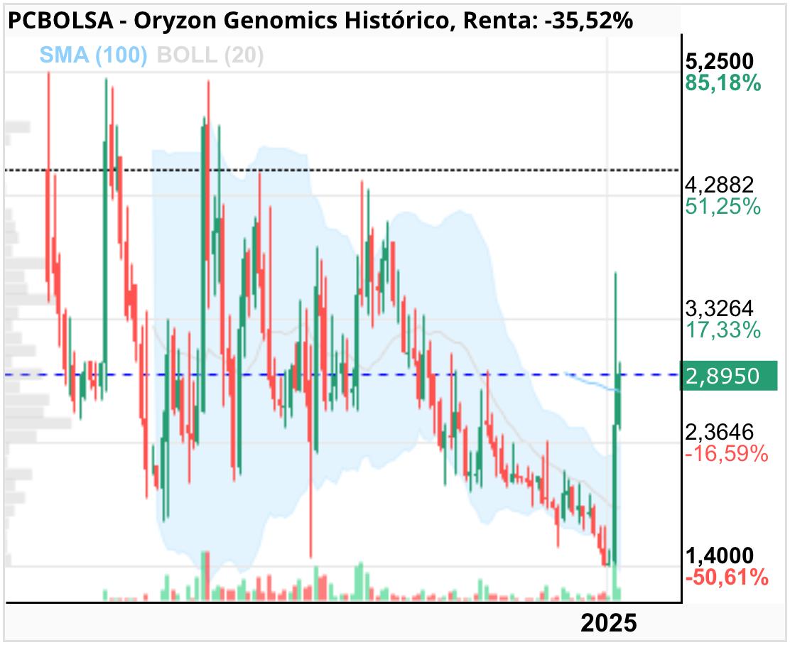Click the 3,3264 price axis label
Image resolution: width=790 pixels, height=645 pixels.
click(x=720, y=308)
